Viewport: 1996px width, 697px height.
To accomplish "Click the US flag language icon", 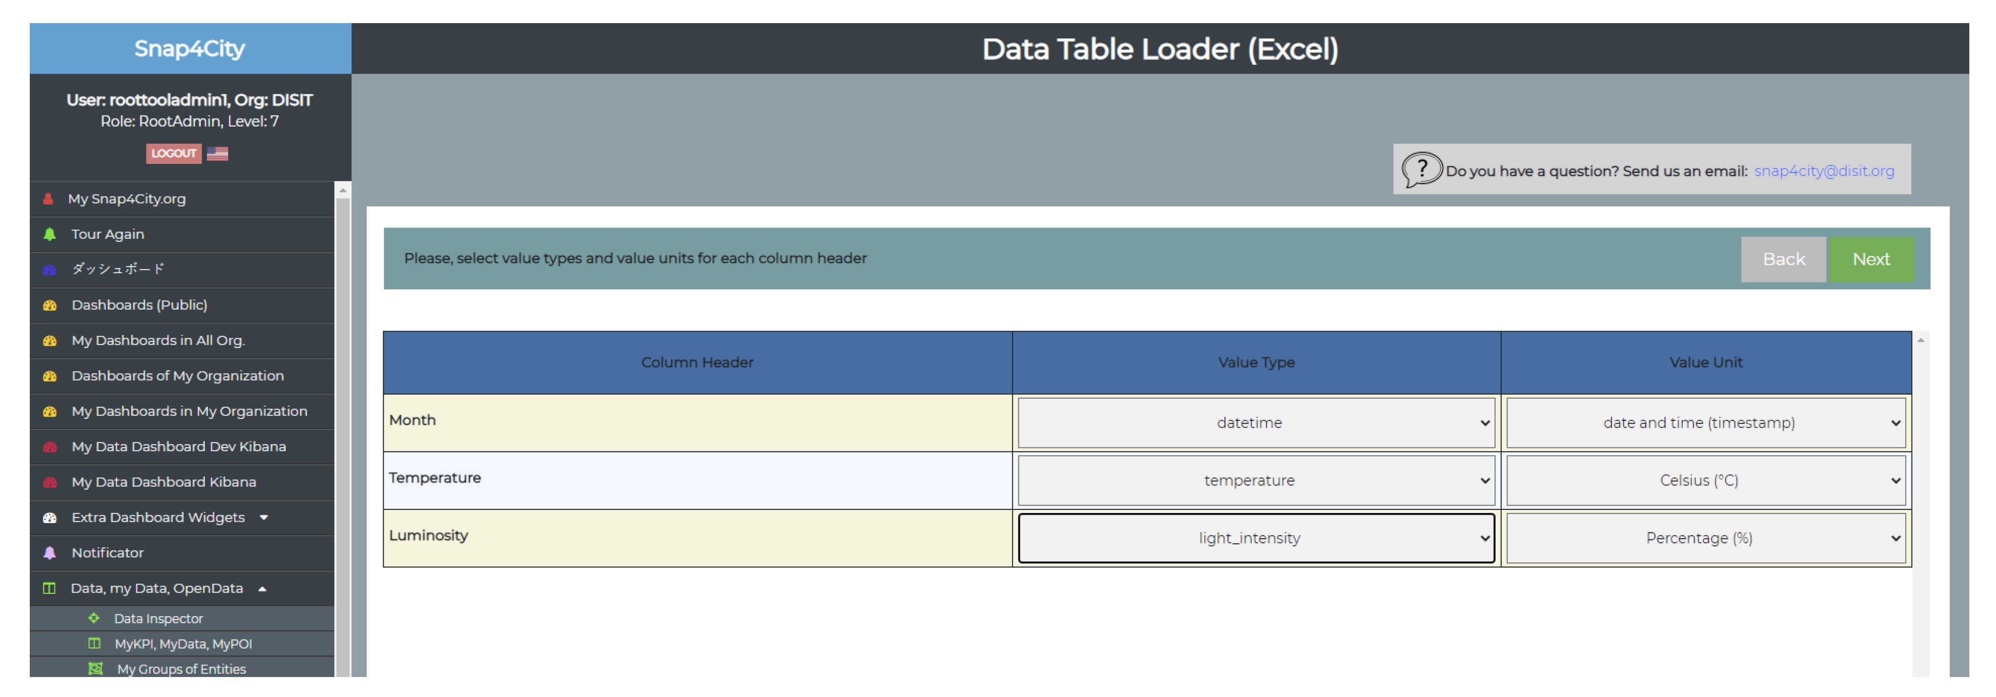I will coord(217,153).
